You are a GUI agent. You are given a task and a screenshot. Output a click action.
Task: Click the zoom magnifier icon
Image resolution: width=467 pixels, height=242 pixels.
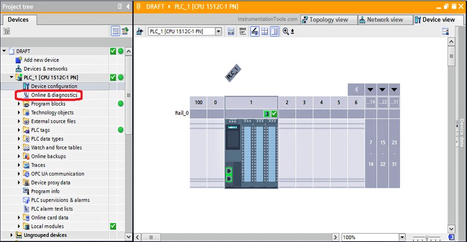286,31
